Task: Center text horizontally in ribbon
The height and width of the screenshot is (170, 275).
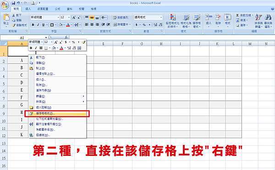Action: point(92,25)
